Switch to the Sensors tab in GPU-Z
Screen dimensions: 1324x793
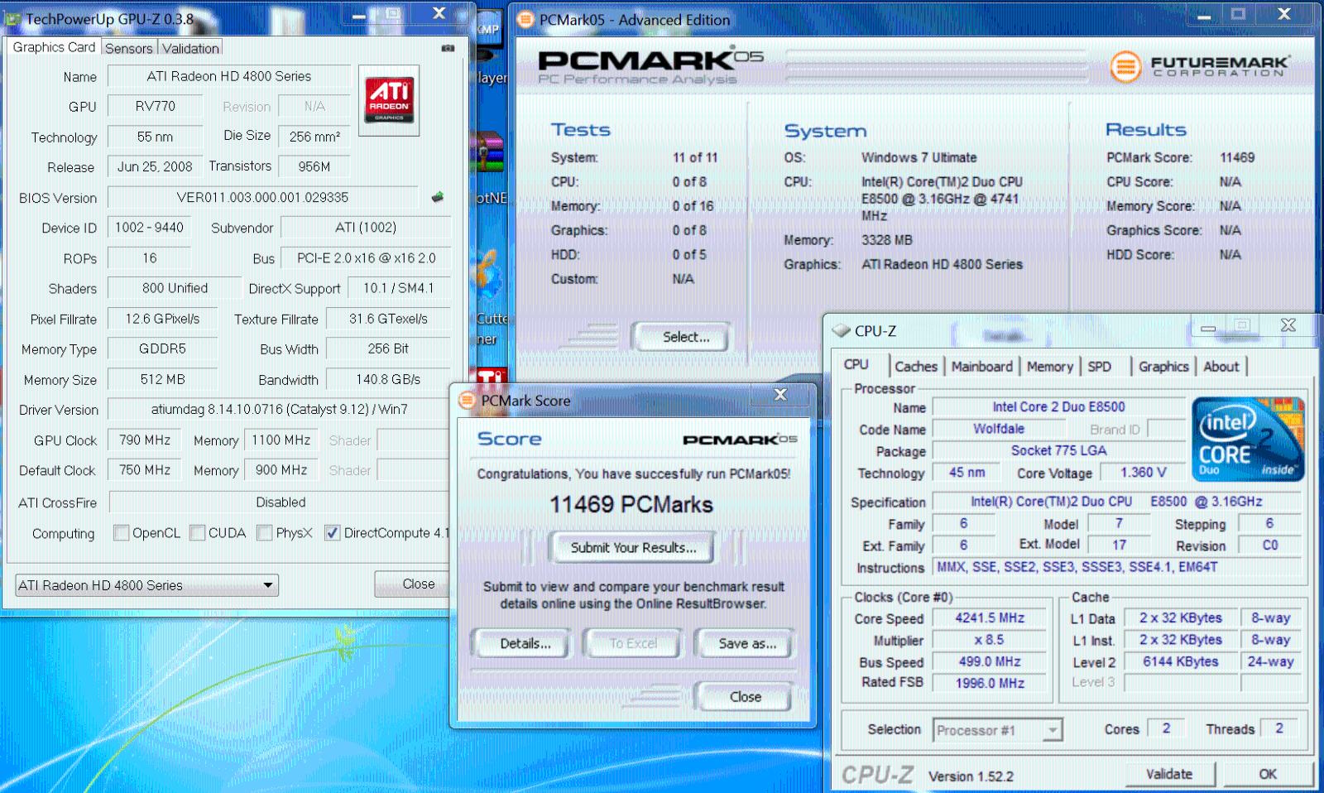[128, 48]
